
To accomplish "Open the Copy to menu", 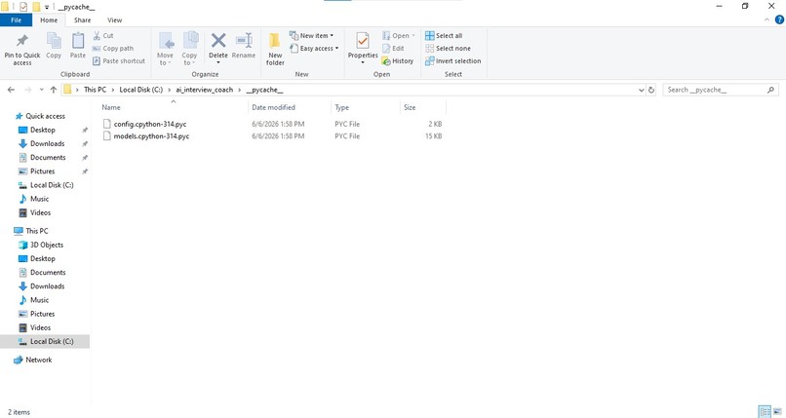I will [x=189, y=49].
